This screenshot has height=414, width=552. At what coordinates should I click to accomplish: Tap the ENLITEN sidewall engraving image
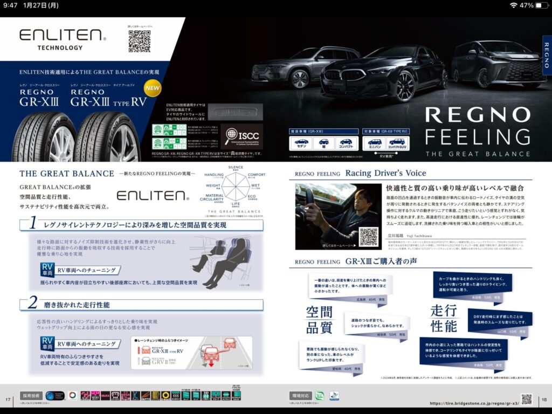click(x=235, y=112)
